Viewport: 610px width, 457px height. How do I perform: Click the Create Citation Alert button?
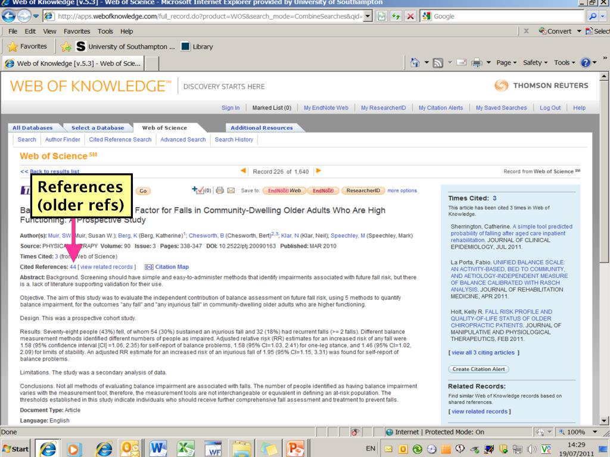tap(478, 369)
